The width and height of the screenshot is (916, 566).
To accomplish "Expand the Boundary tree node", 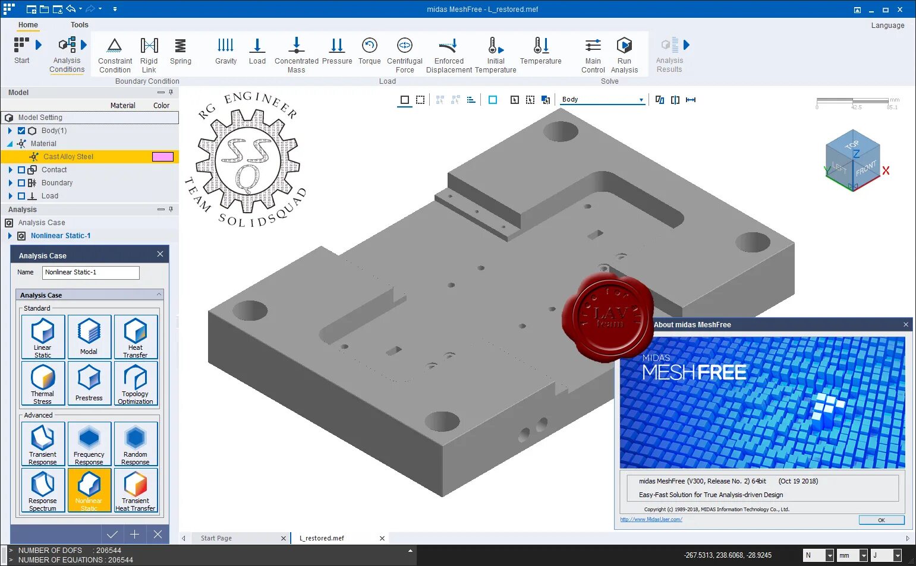I will click(x=10, y=183).
